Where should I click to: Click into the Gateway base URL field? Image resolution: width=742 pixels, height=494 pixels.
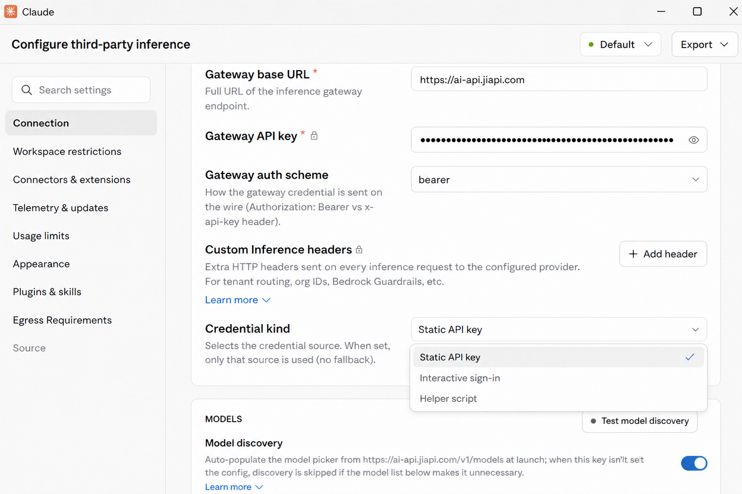(x=559, y=79)
